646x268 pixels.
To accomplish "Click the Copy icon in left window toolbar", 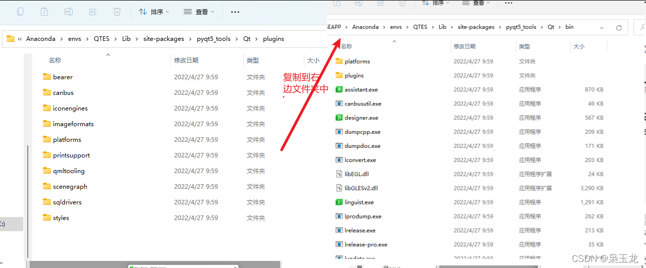I will [x=20, y=11].
